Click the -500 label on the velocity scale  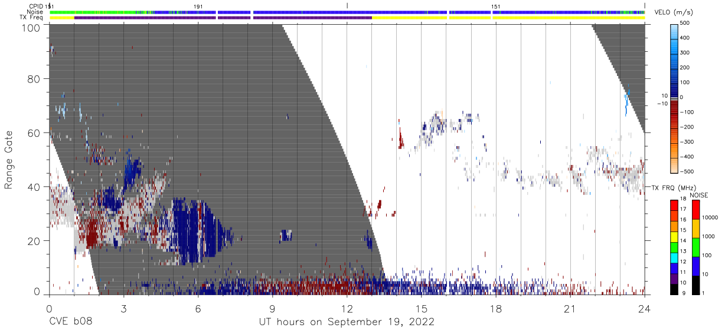coord(688,171)
